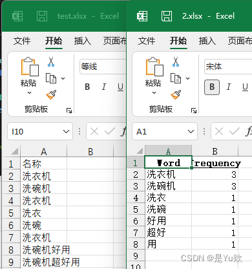Select cell 超好 in 2.xlsx

click(168, 233)
